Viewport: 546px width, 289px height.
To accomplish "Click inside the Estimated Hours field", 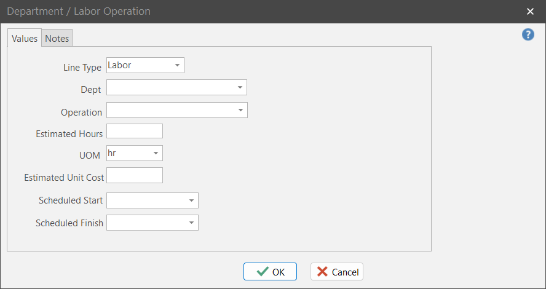I will click(135, 131).
